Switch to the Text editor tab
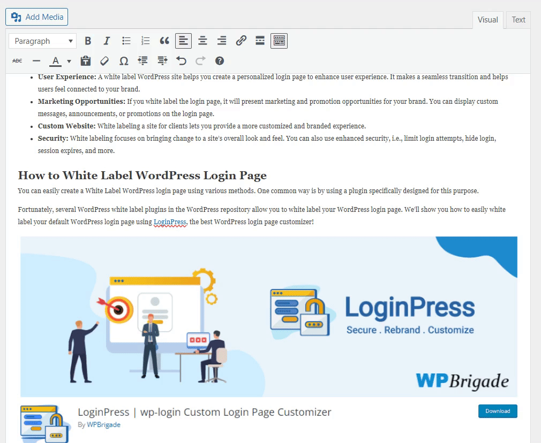 [x=518, y=20]
